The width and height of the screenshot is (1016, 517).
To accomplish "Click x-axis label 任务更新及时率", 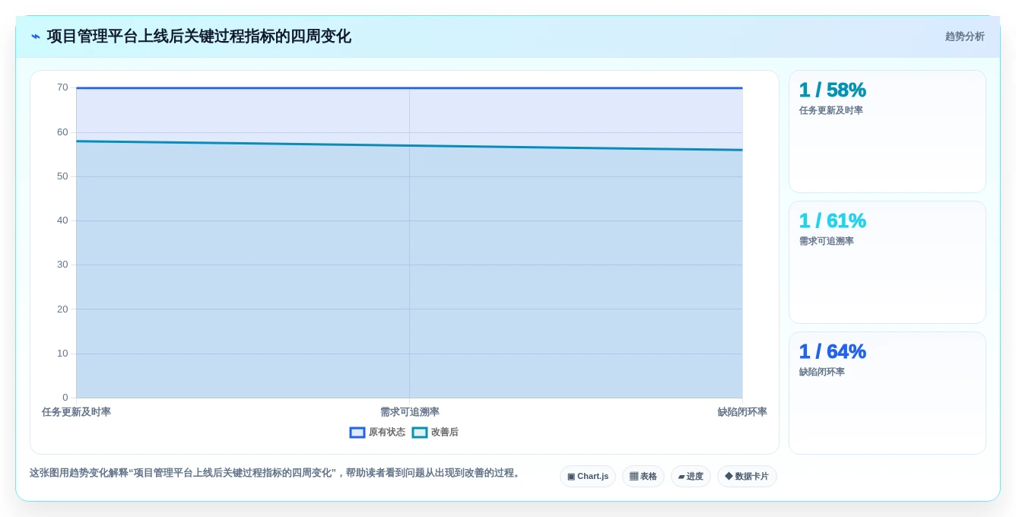I will tap(76, 412).
